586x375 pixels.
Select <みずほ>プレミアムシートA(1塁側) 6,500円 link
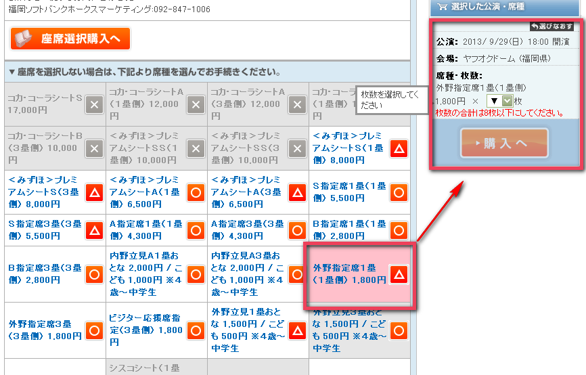pyautogui.click(x=145, y=192)
